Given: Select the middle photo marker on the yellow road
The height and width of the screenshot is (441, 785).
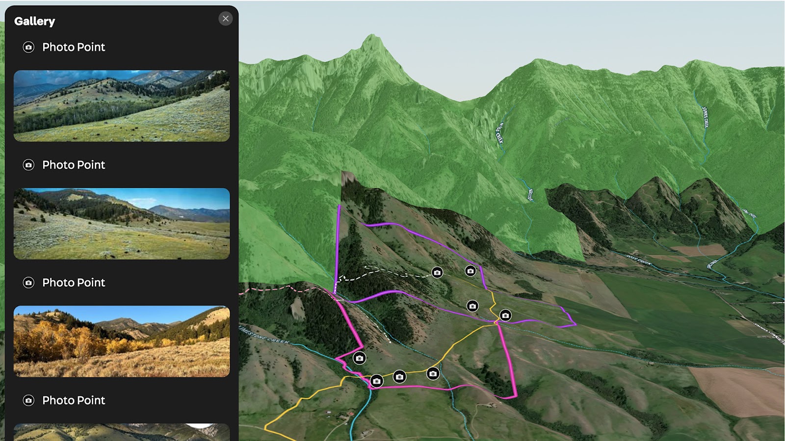Looking at the screenshot, I should [400, 376].
